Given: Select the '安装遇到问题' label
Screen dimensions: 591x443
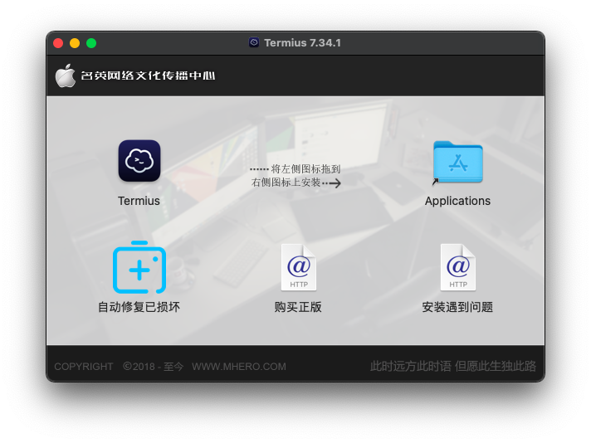Looking at the screenshot, I should click(x=457, y=307).
